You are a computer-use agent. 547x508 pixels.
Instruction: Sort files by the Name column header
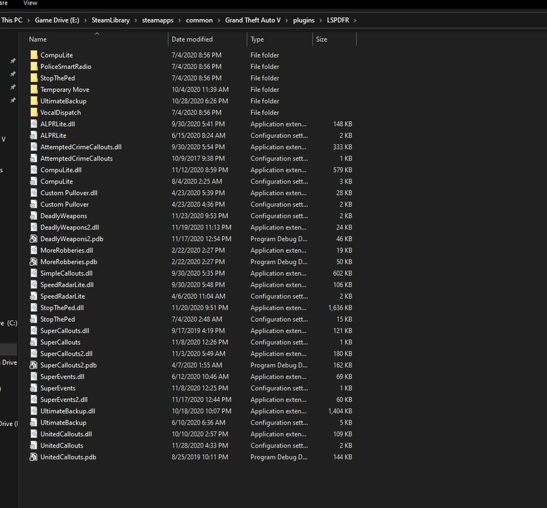(x=38, y=39)
